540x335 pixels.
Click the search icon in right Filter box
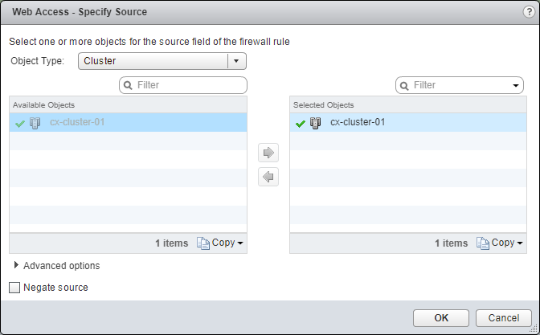click(x=404, y=85)
